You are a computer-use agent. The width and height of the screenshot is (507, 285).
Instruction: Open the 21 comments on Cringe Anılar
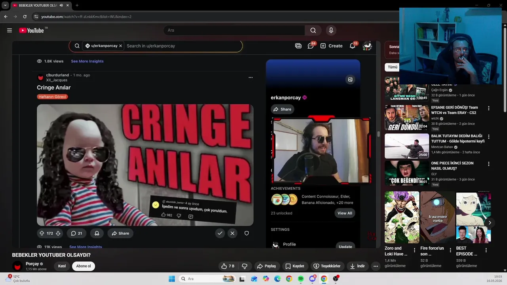pos(76,234)
